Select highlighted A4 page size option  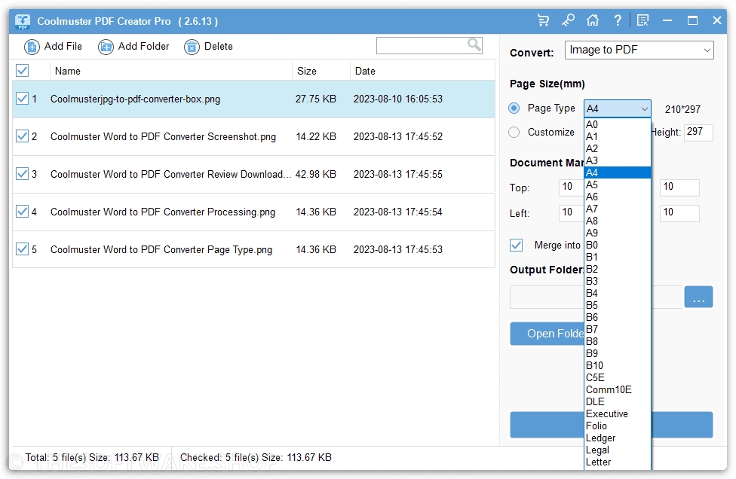pyautogui.click(x=618, y=172)
